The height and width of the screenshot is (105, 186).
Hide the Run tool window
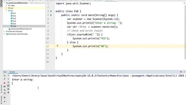click(184, 72)
